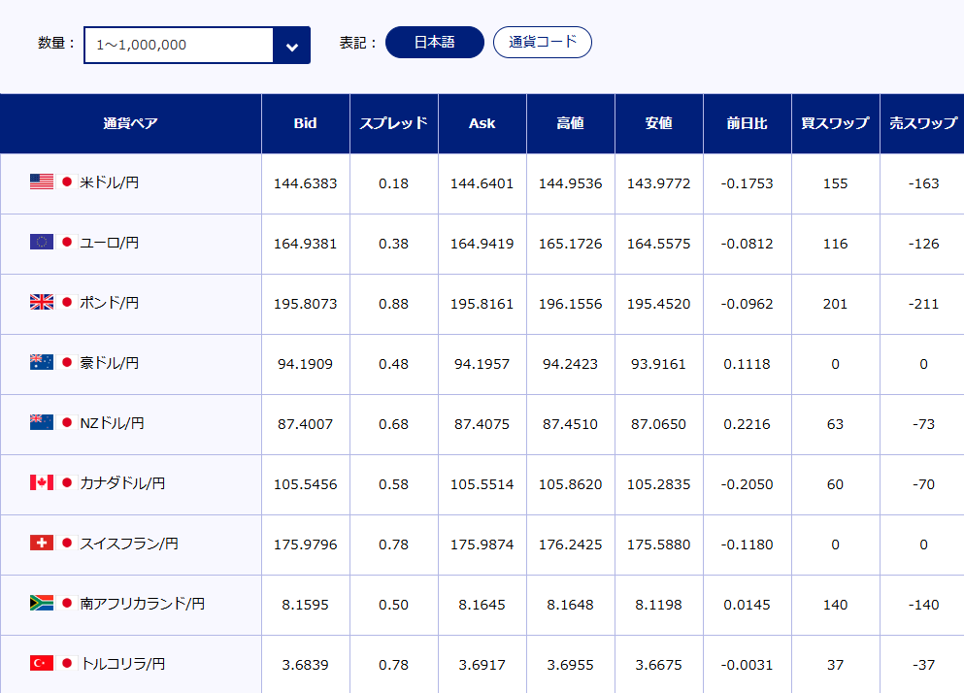Select the 豪ドル/円 pair name
The height and width of the screenshot is (693, 964).
(x=110, y=363)
